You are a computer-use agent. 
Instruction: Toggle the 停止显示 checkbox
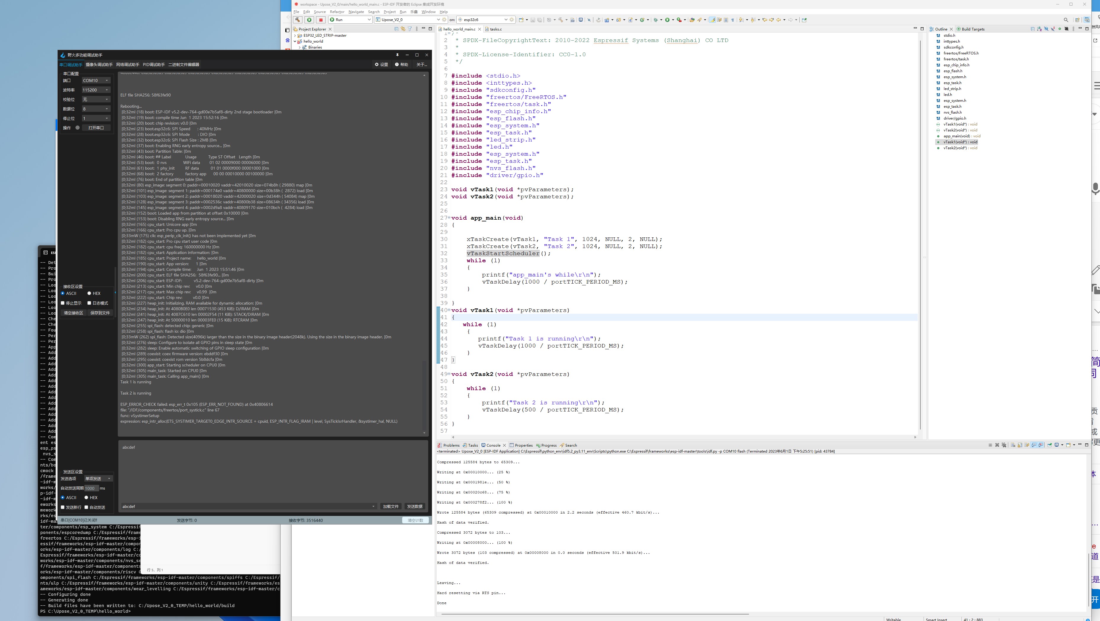click(x=63, y=303)
